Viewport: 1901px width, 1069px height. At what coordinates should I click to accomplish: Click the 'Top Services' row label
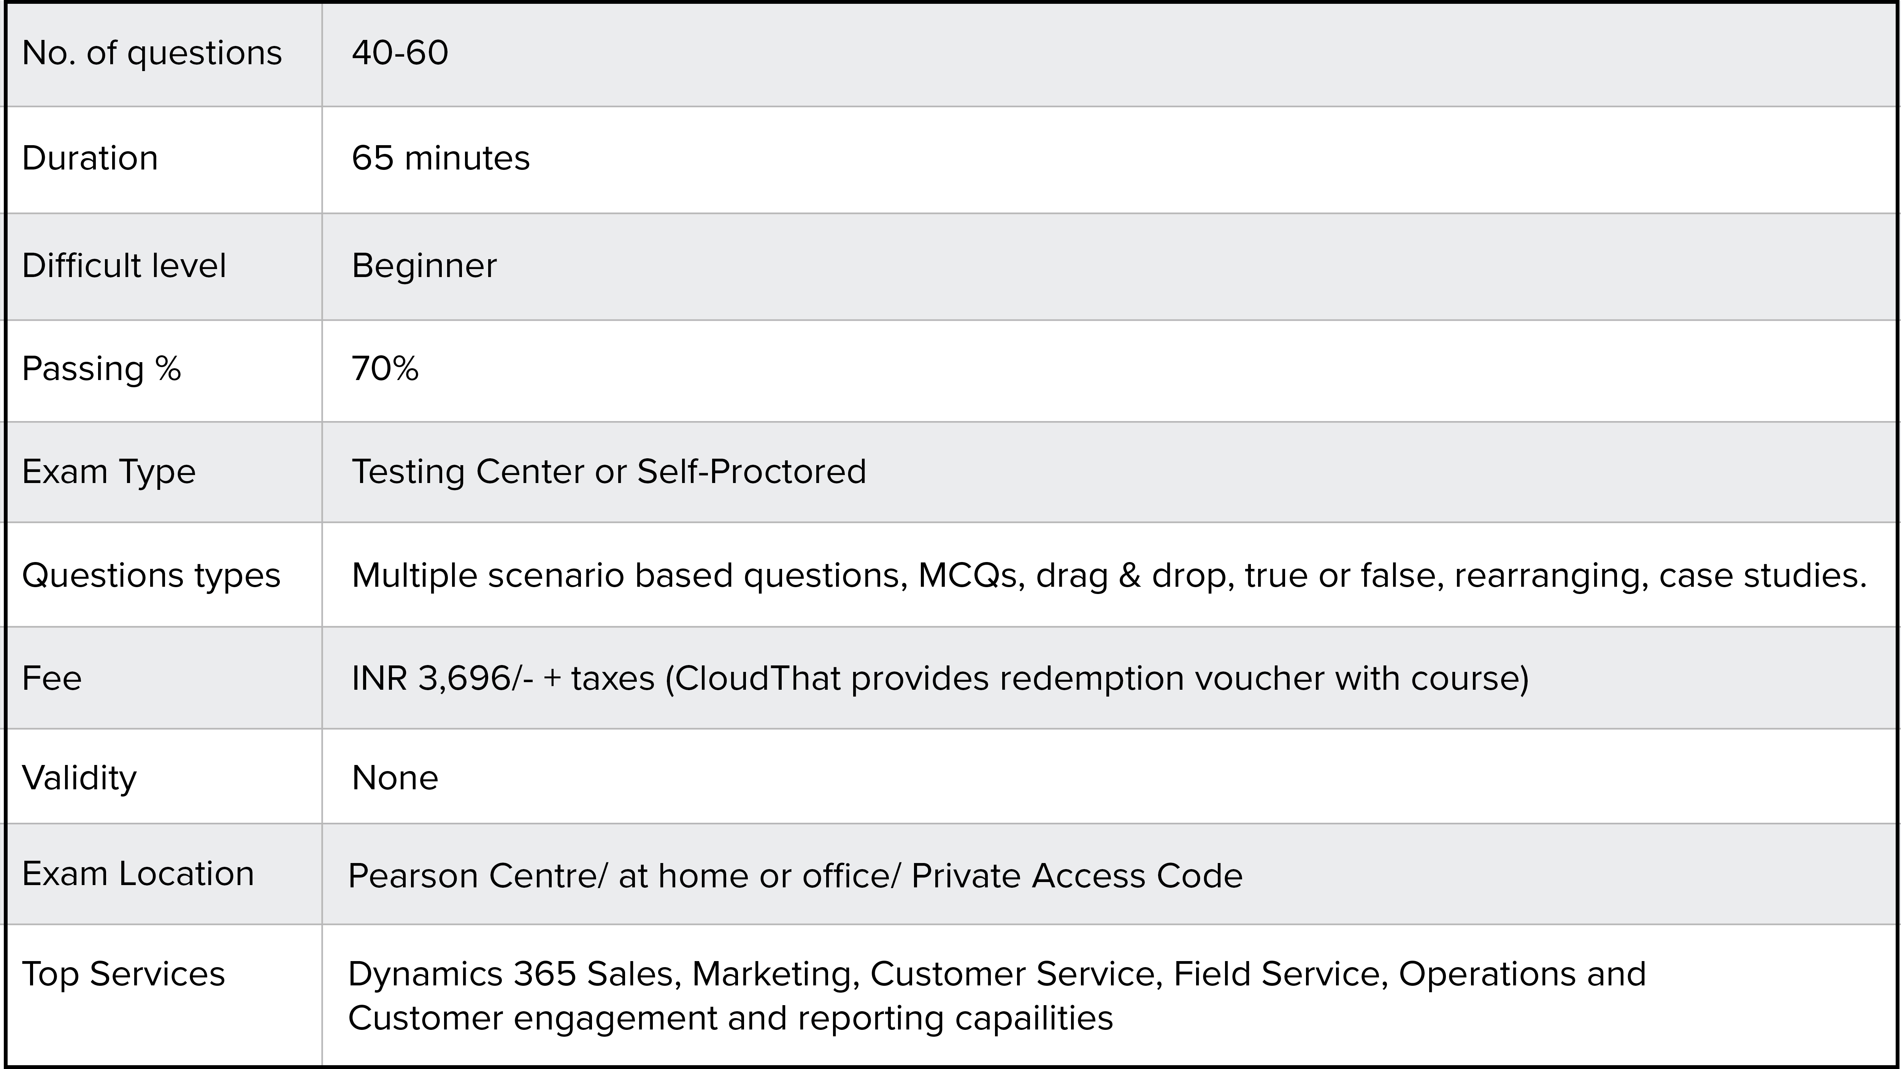[123, 974]
